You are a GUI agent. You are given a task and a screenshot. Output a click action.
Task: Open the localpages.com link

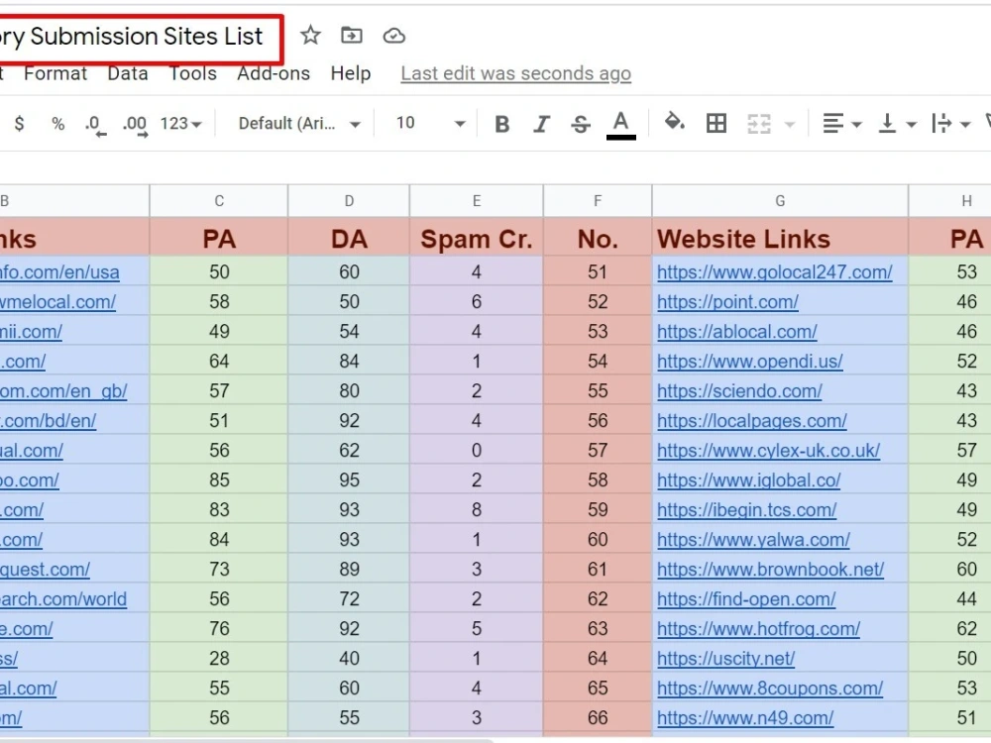click(x=751, y=421)
